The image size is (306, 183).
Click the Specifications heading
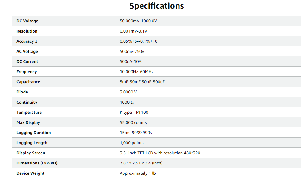pyautogui.click(x=156, y=6)
